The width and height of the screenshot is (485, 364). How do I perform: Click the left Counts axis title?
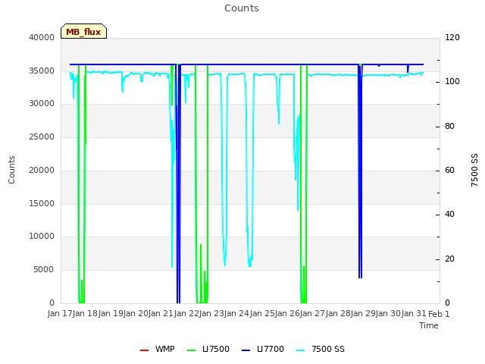[x=11, y=170]
